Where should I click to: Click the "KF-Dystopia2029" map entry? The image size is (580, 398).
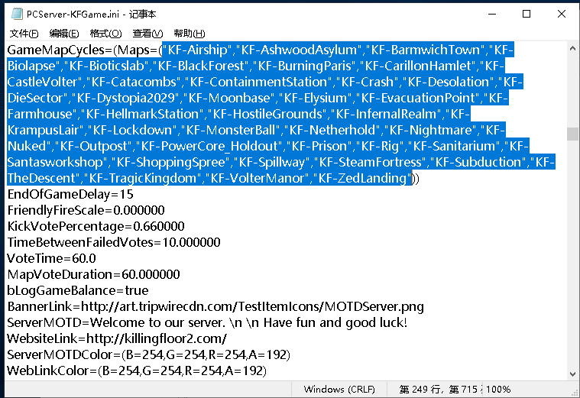(125, 98)
